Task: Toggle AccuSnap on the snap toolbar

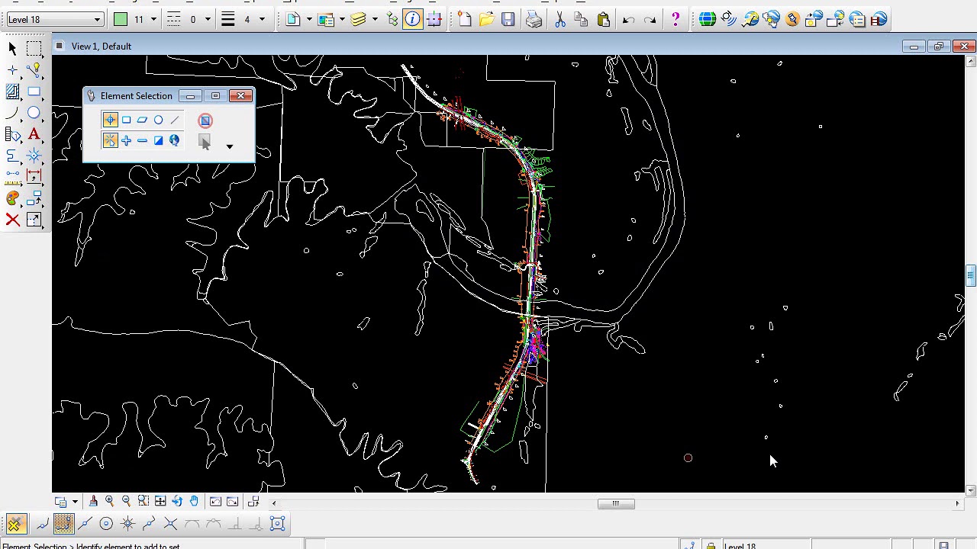Action: [15, 523]
